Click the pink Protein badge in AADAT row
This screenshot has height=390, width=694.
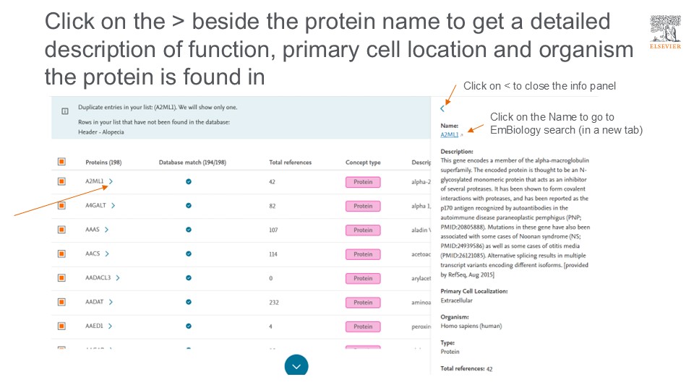pos(363,303)
